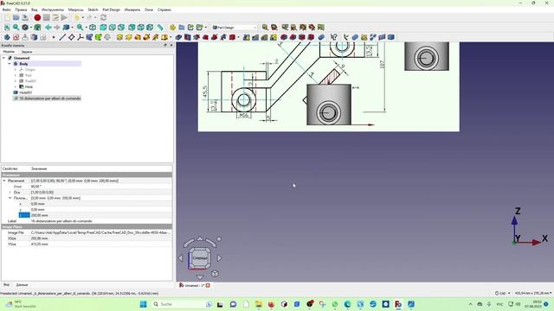Open WhatsApp from the taskbar

coord(335,304)
